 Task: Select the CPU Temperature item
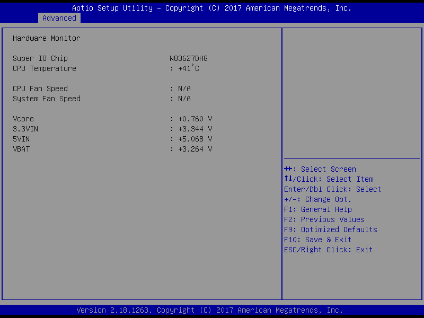tap(45, 68)
